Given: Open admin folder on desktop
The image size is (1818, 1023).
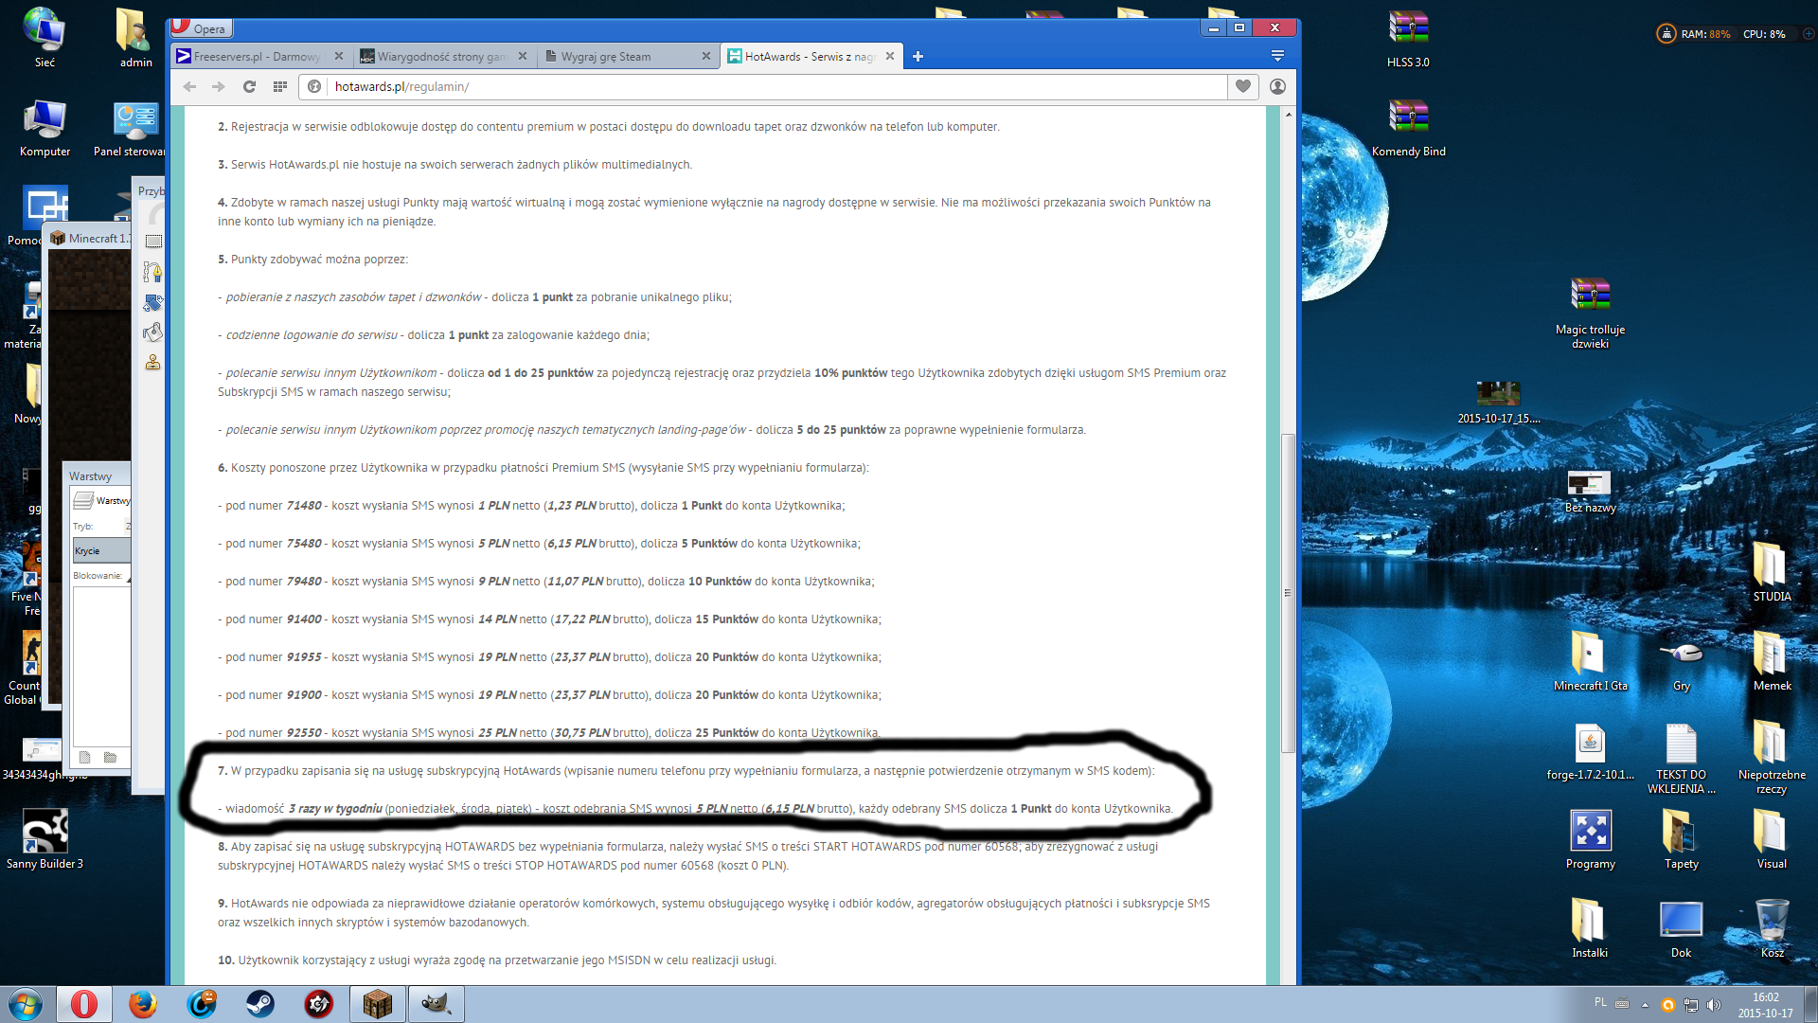Looking at the screenshot, I should [x=135, y=38].
